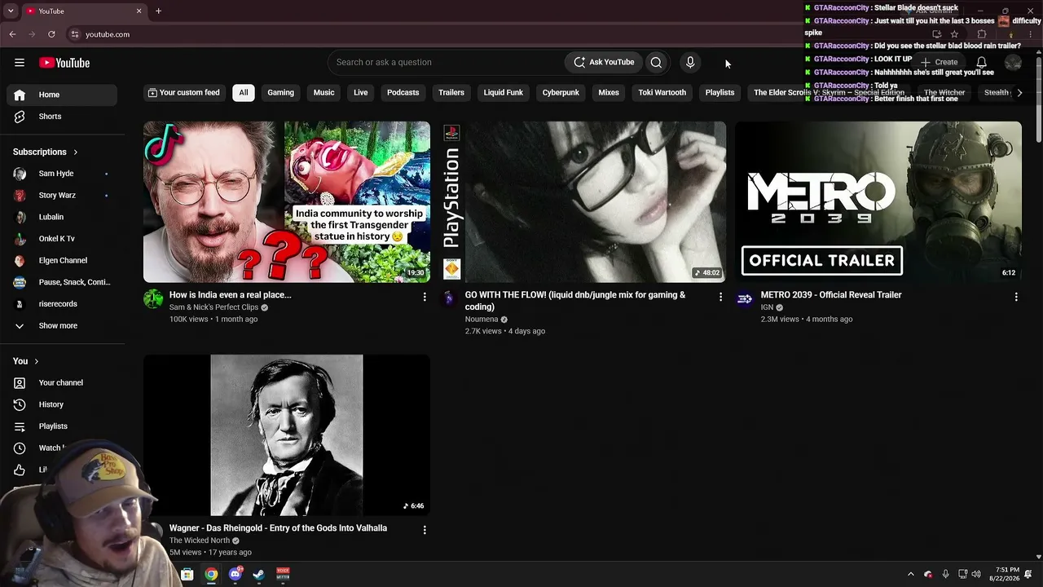Show hidden system tray icons
This screenshot has width=1043, height=587.
[911, 574]
